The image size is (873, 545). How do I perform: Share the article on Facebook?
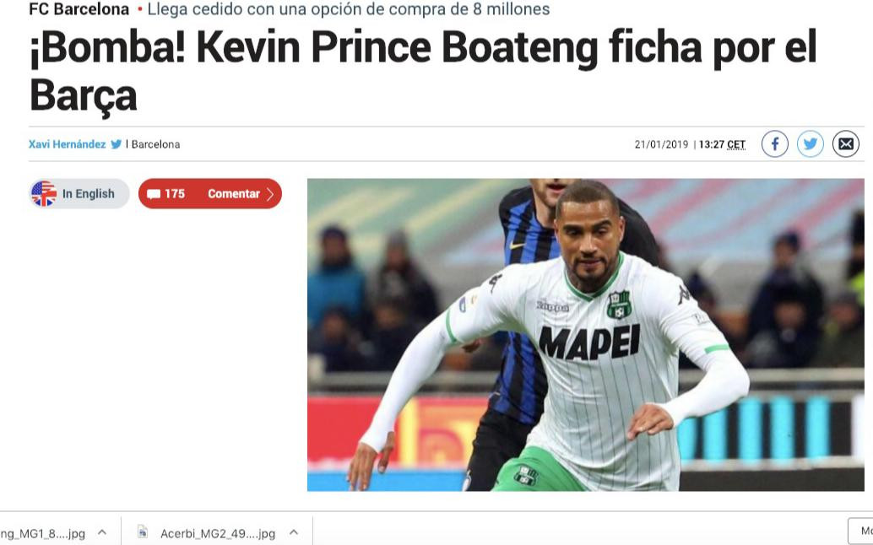point(774,144)
